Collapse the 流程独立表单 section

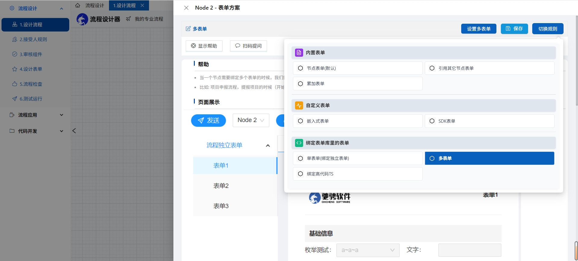click(x=268, y=145)
